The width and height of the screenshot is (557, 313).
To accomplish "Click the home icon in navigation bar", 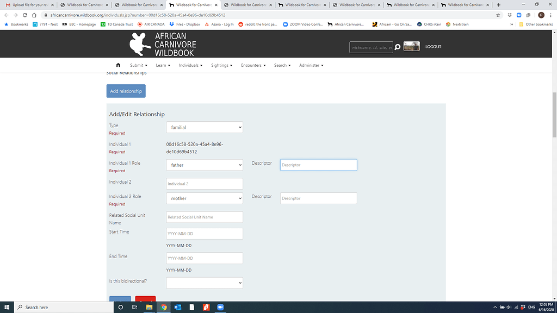I will point(118,65).
